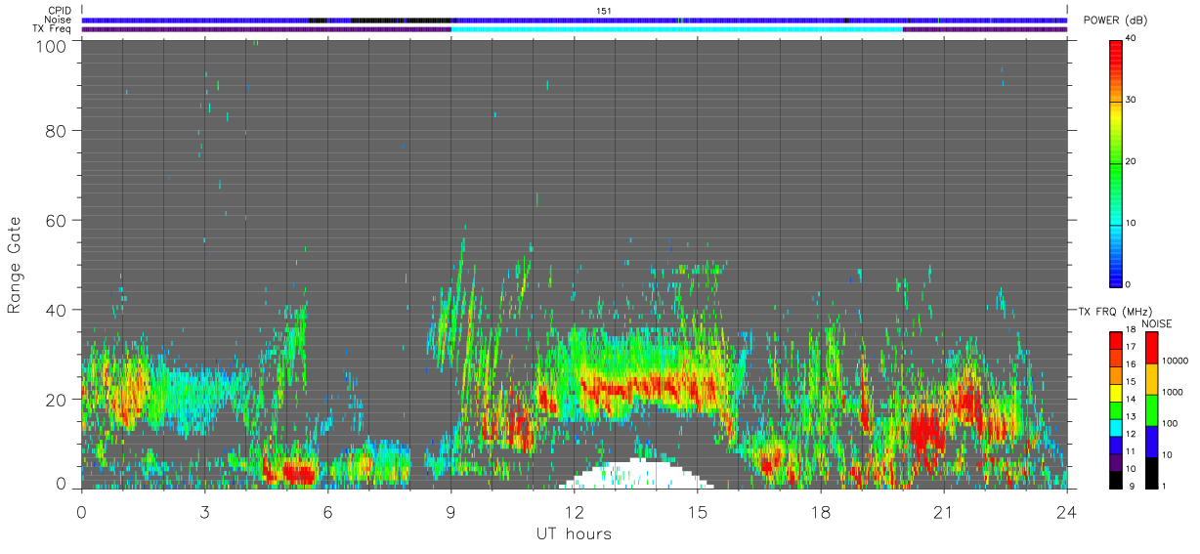Click the 18 label on the TX FRQ legend
The width and height of the screenshot is (1200, 554).
coord(1130,331)
